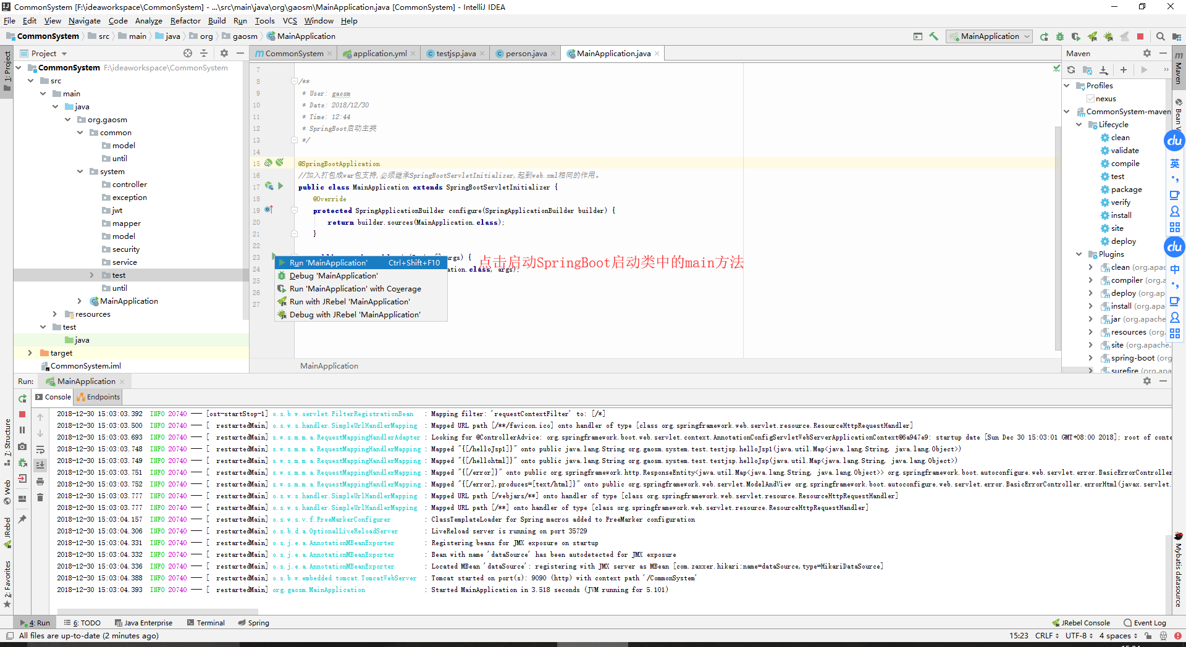Click the green Debug bug icon in toolbar
1186x647 pixels.
[x=1060, y=36]
